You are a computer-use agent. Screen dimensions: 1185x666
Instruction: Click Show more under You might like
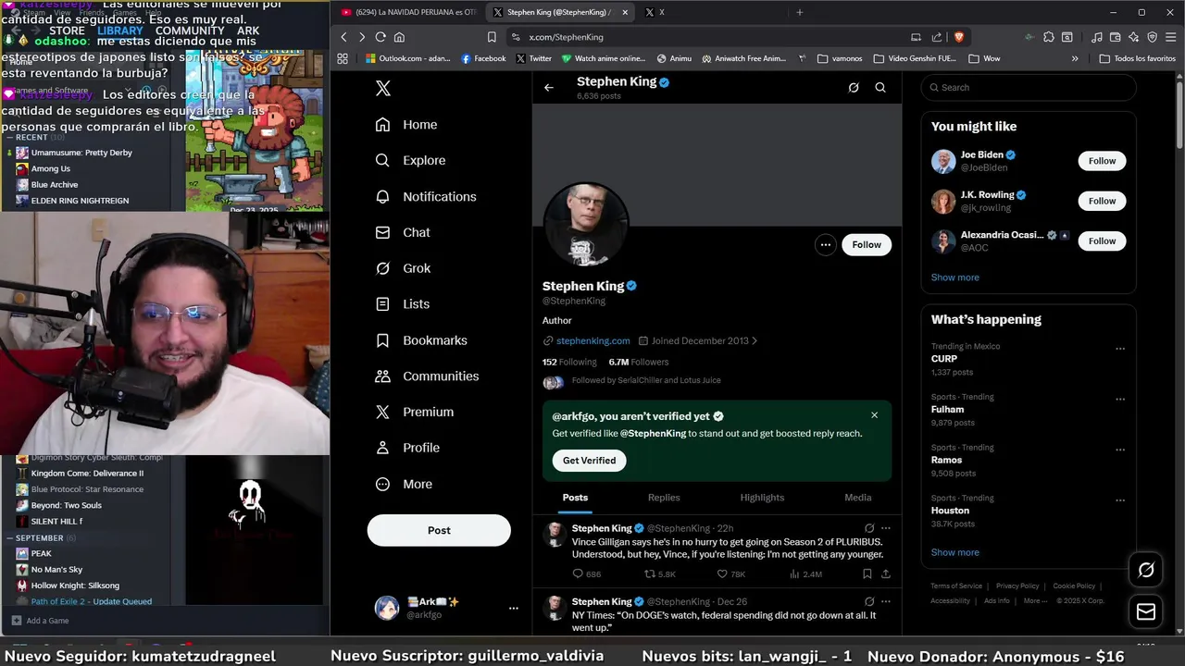pyautogui.click(x=954, y=277)
